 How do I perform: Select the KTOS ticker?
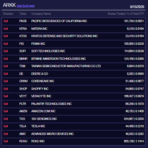(x=23, y=36)
